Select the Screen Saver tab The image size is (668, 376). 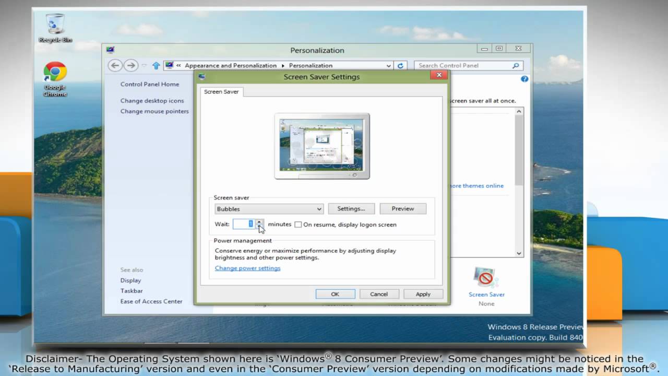[221, 92]
